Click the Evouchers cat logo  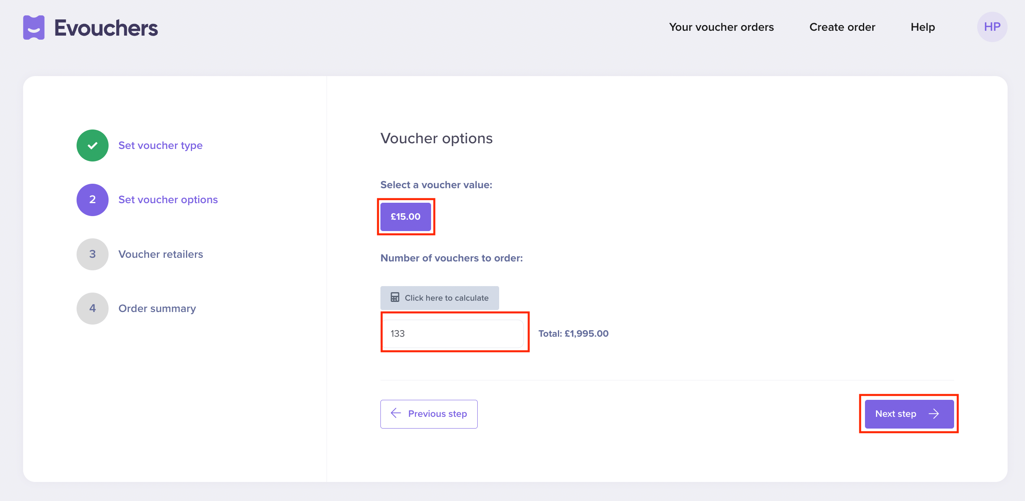click(x=34, y=27)
